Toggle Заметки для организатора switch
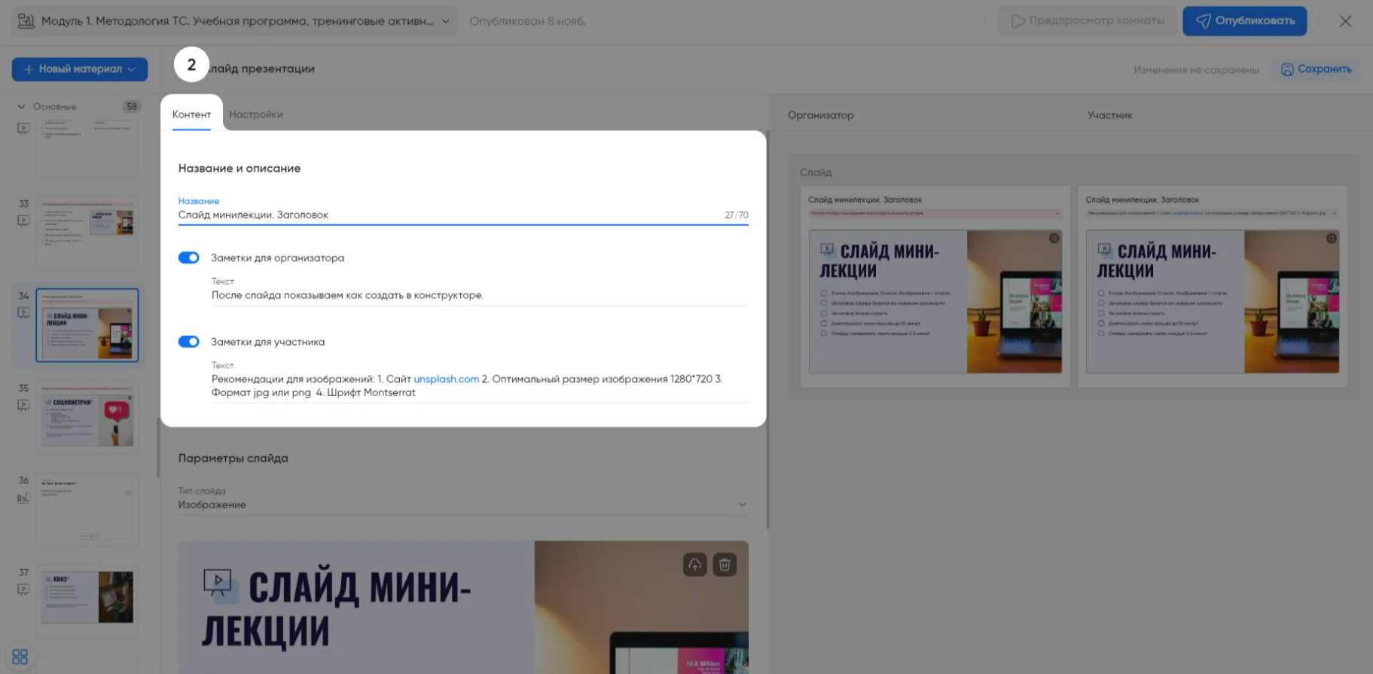 pos(189,258)
